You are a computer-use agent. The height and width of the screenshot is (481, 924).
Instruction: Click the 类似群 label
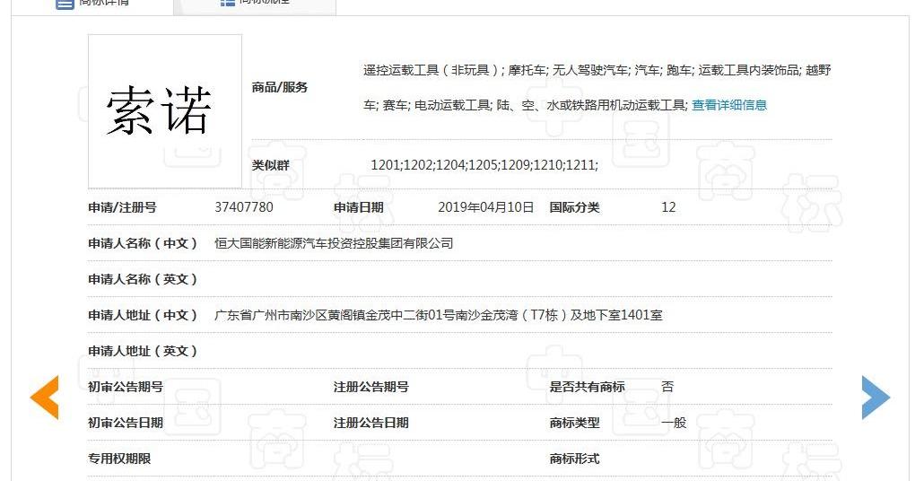(x=271, y=165)
